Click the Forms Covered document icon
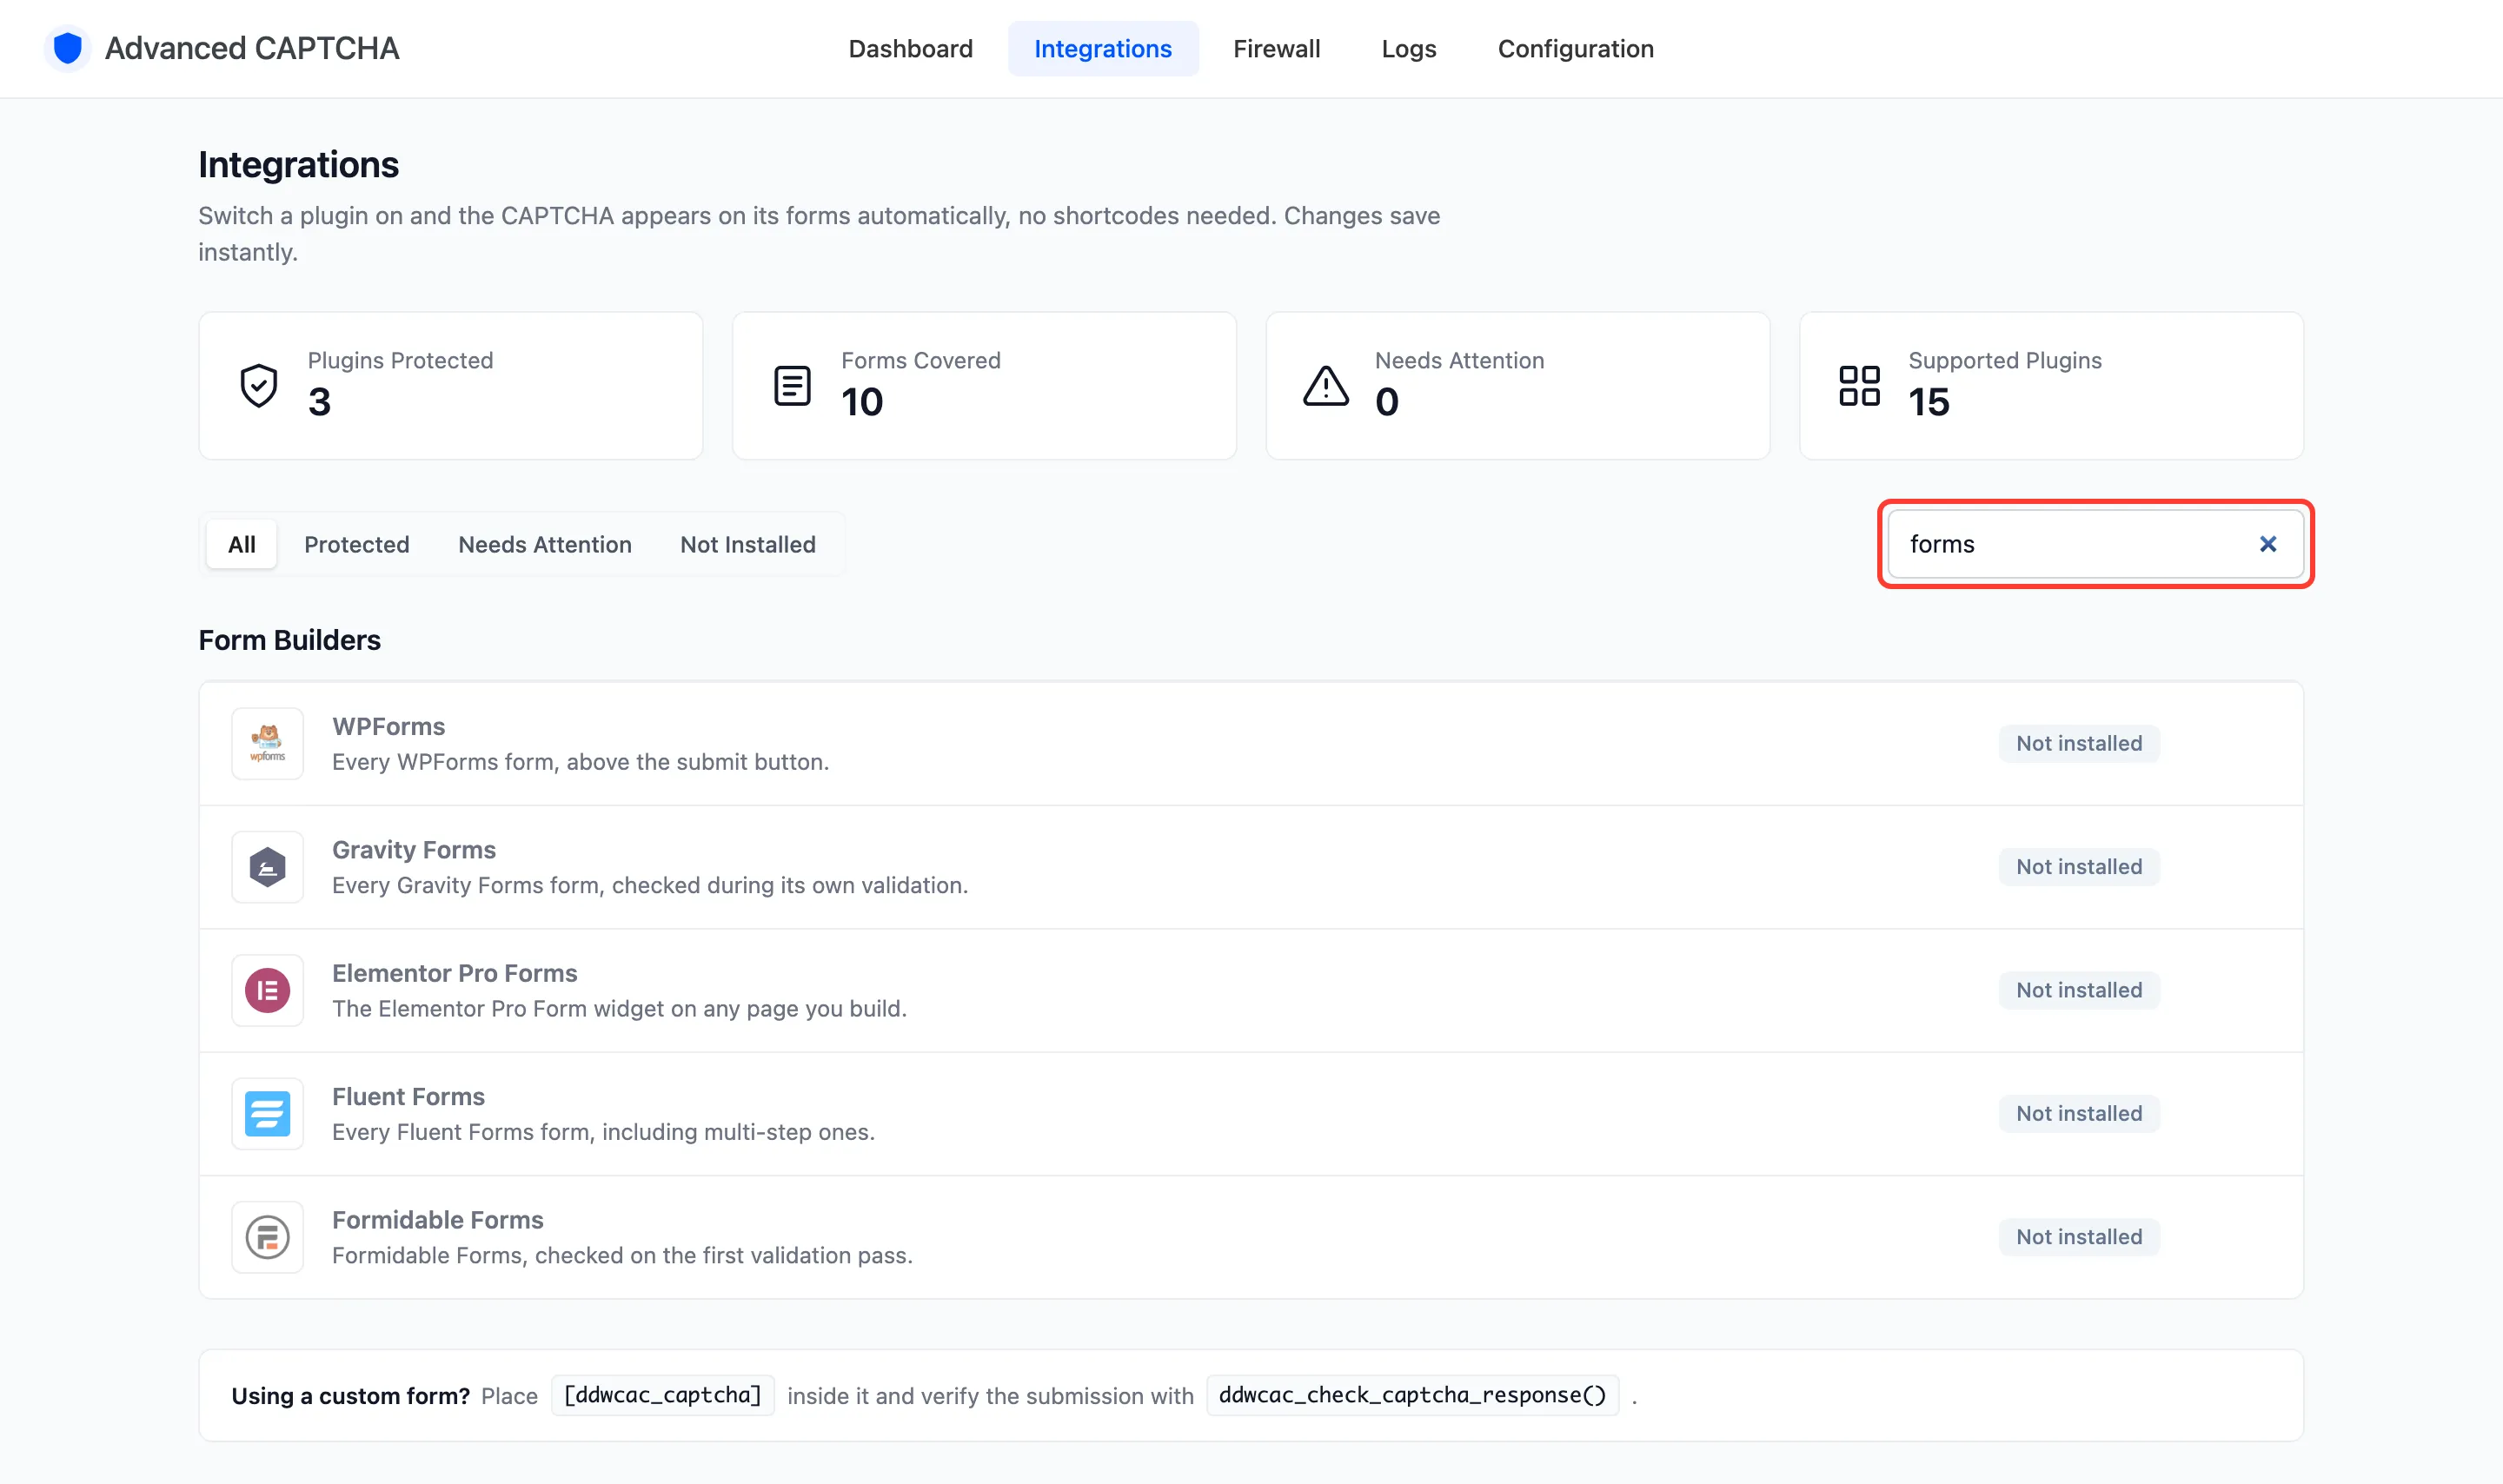The image size is (2503, 1484). point(792,385)
